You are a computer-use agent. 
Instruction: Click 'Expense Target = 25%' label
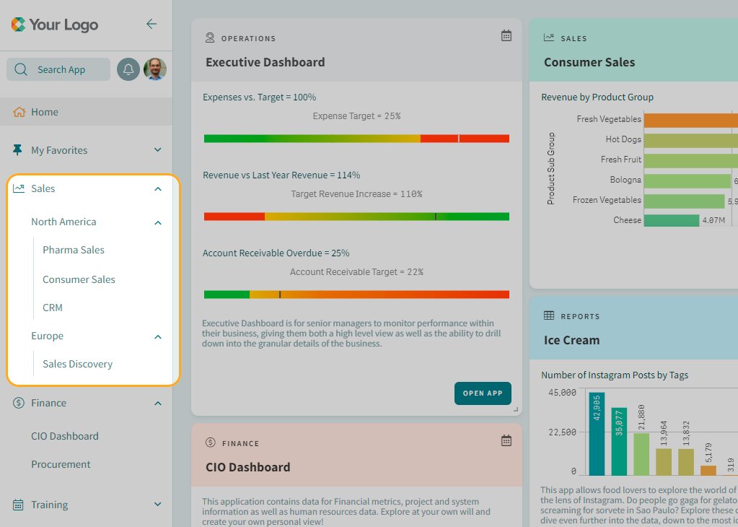pos(357,116)
